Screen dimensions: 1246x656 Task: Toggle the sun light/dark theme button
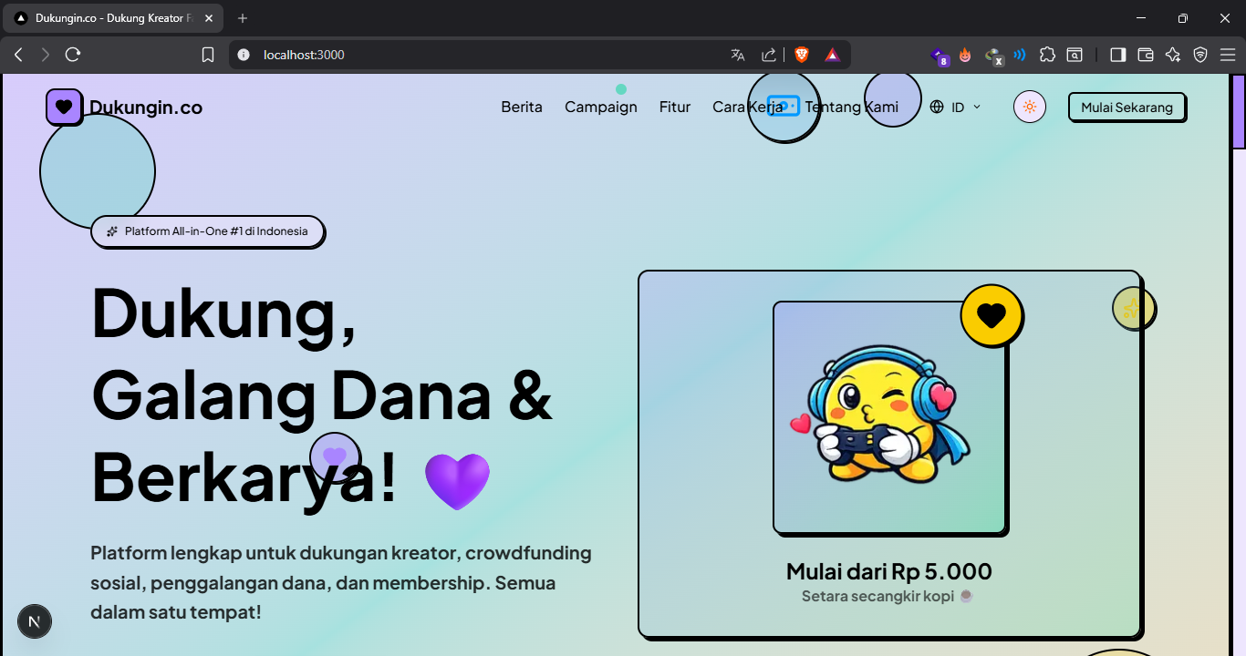pyautogui.click(x=1030, y=107)
